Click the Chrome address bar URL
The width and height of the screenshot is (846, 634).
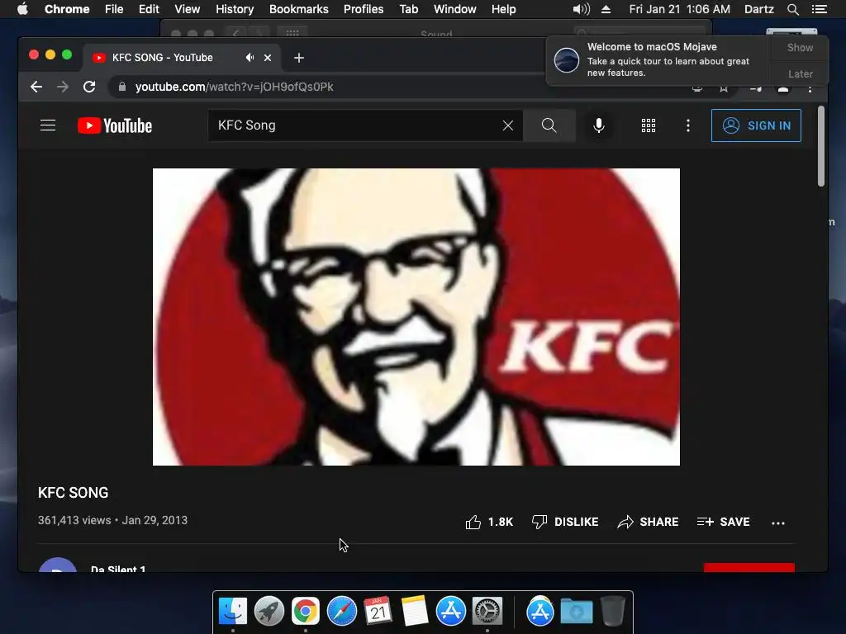click(x=234, y=87)
